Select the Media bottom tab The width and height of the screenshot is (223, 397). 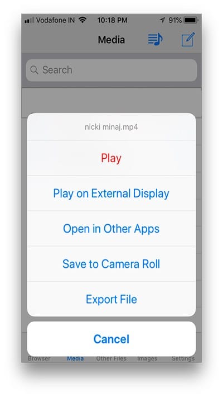[75, 358]
